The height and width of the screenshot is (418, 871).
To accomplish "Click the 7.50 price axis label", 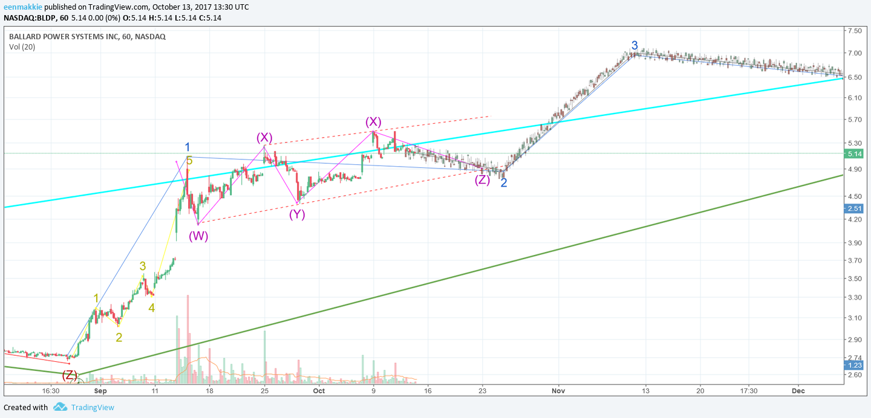I will pos(855,30).
